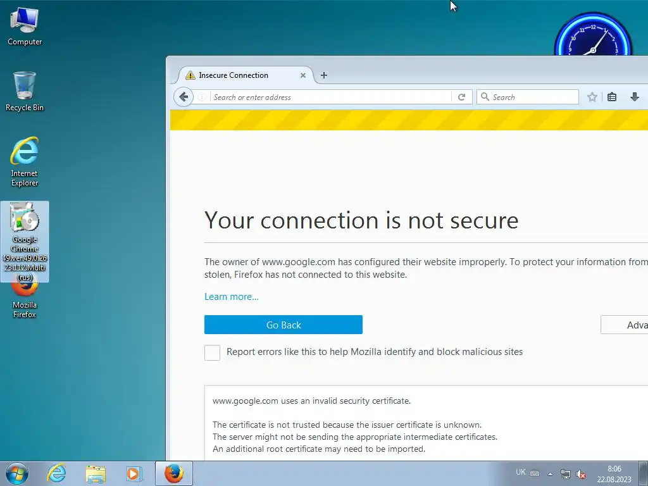Open the Windows Start button
Screen dimensions: 648x486
click(17, 473)
